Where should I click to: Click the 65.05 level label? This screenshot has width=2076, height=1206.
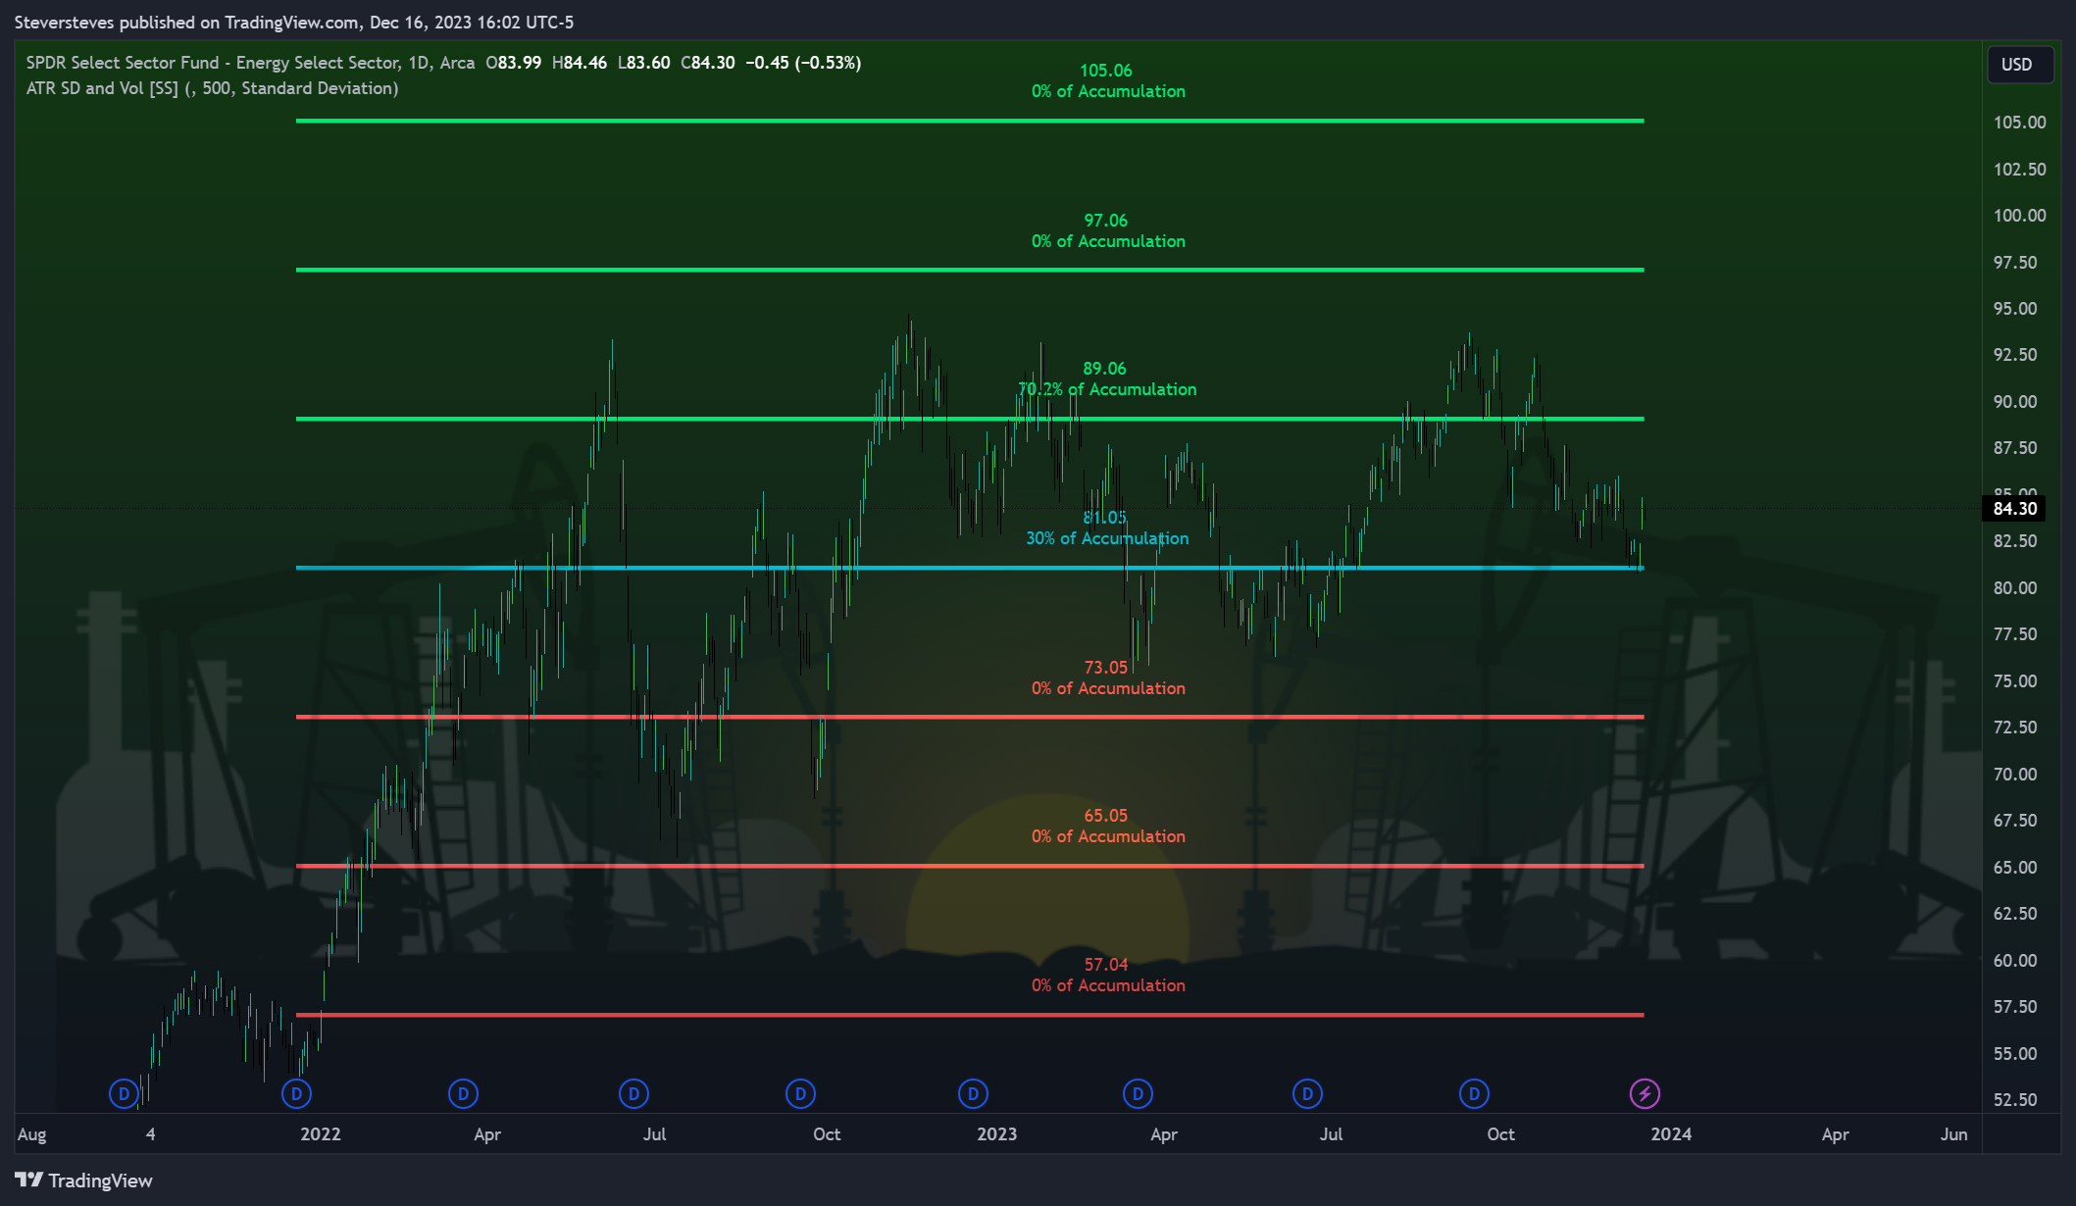click(1105, 816)
